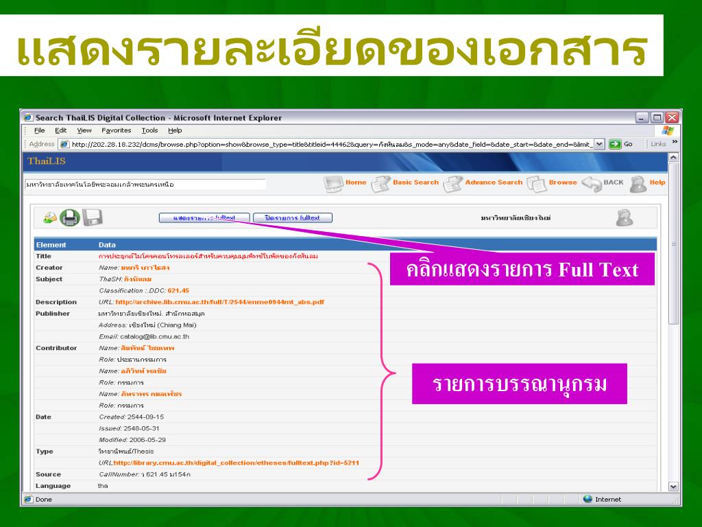Open the File menu
Image resolution: width=702 pixels, height=527 pixels.
[39, 130]
